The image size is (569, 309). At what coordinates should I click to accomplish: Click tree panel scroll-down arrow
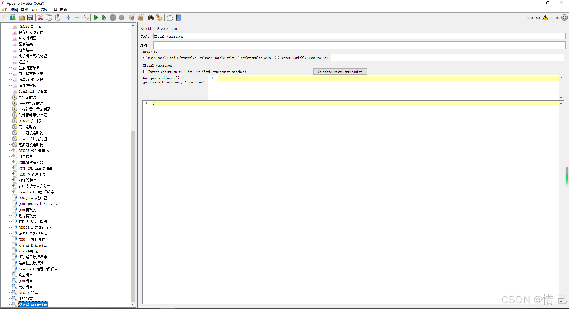click(133, 305)
